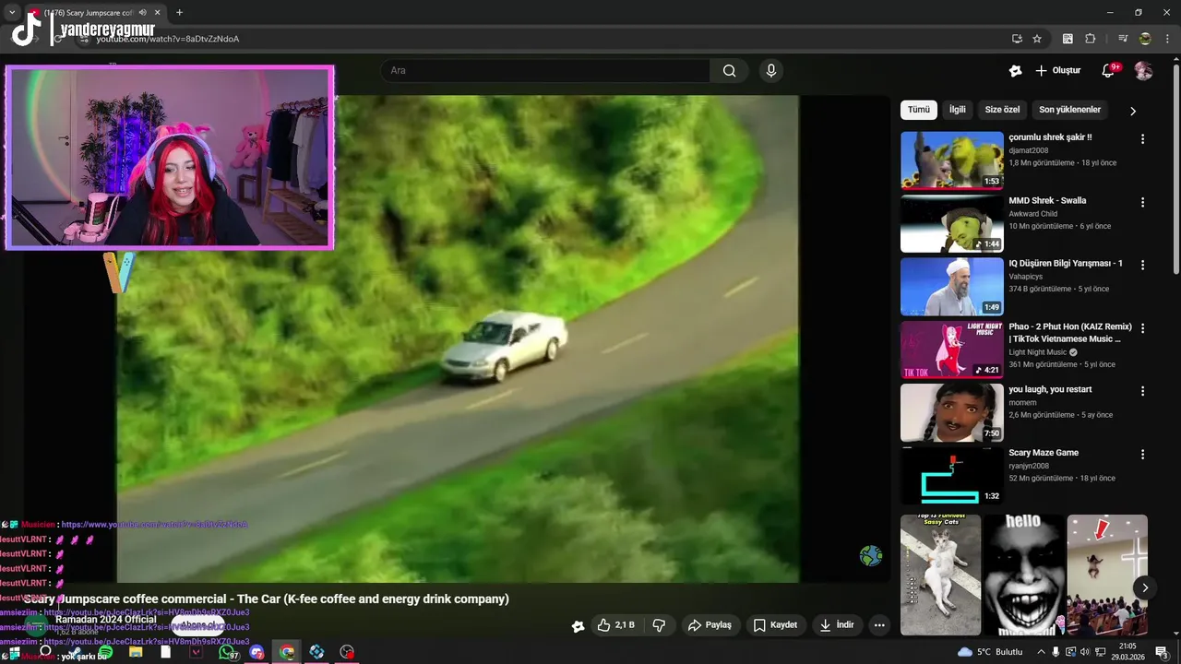This screenshot has height=664, width=1181.
Task: Open the YouTube notifications bell
Action: [x=1108, y=71]
